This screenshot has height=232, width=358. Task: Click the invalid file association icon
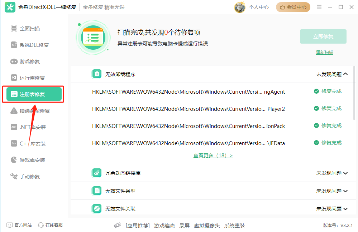(97, 208)
